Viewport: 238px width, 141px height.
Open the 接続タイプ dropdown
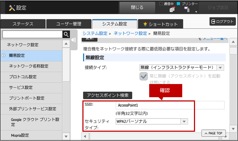coord(182,68)
